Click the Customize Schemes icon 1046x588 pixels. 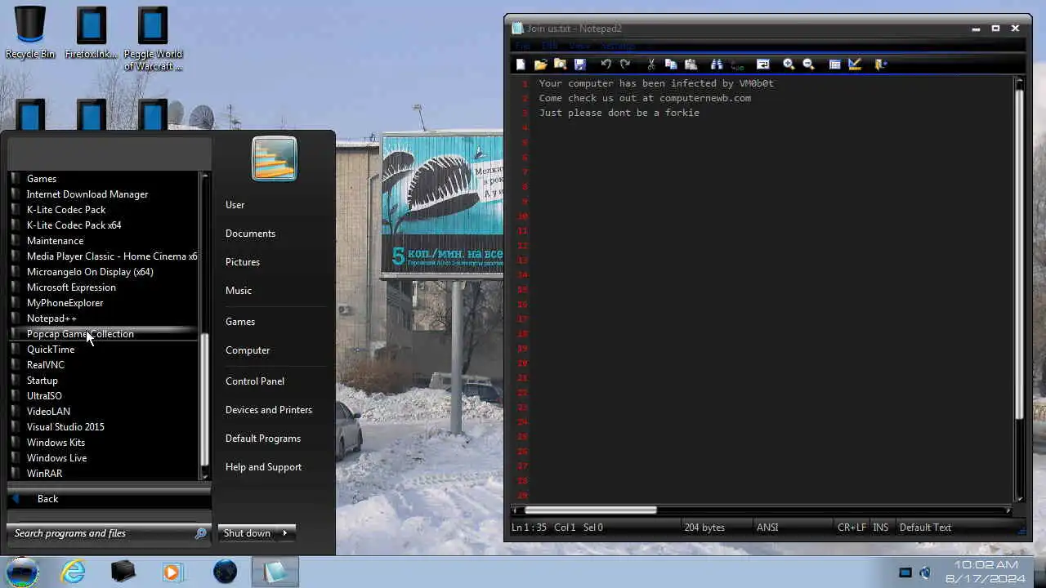pos(854,64)
